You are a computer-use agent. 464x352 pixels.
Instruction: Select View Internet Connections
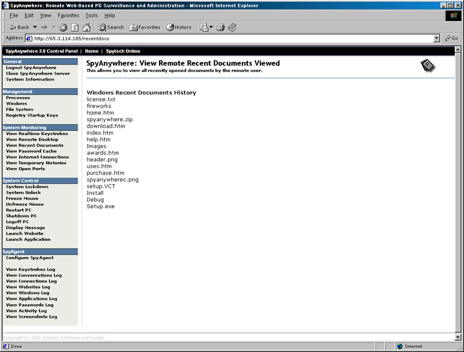37,157
